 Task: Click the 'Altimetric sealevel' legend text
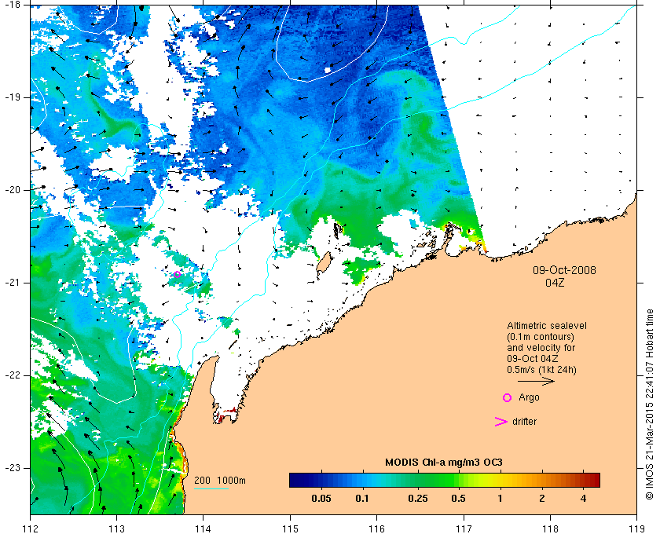tap(546, 326)
